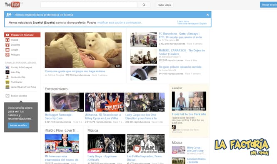The height and width of the screenshot is (164, 277).
Task: Open Música category label in sidebar
Action: coord(15,40)
